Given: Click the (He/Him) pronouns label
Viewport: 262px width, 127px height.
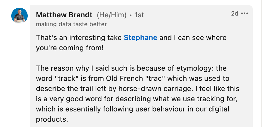Looking at the screenshot, I should pyautogui.click(x=112, y=15).
